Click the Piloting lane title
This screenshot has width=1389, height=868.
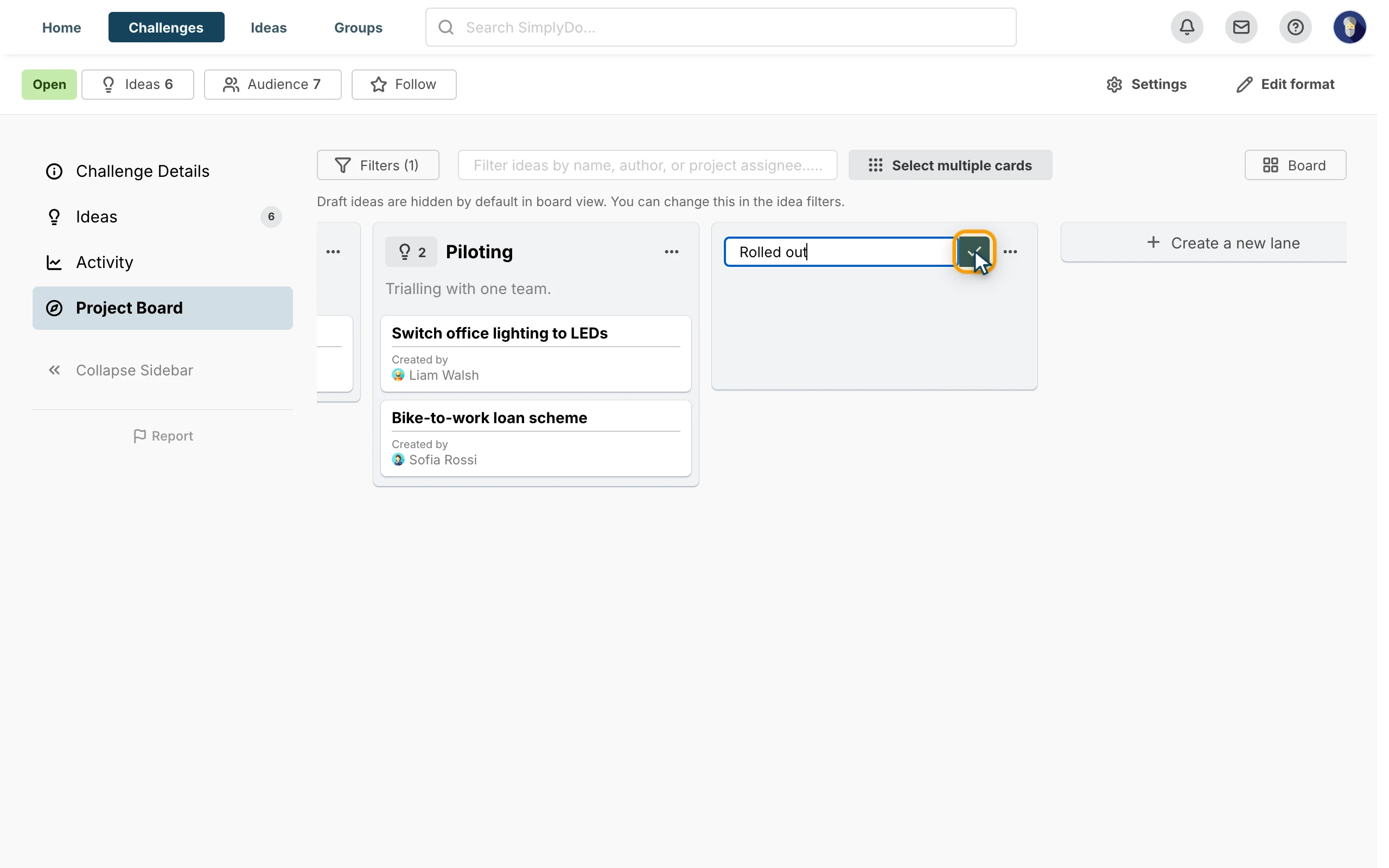pyautogui.click(x=479, y=251)
